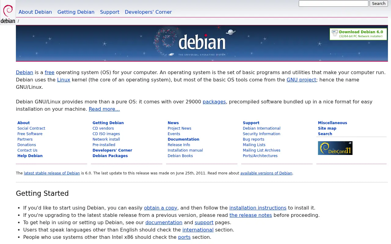Open available versions of Debian link
Viewport: 391px width, 244px height.
[266, 173]
